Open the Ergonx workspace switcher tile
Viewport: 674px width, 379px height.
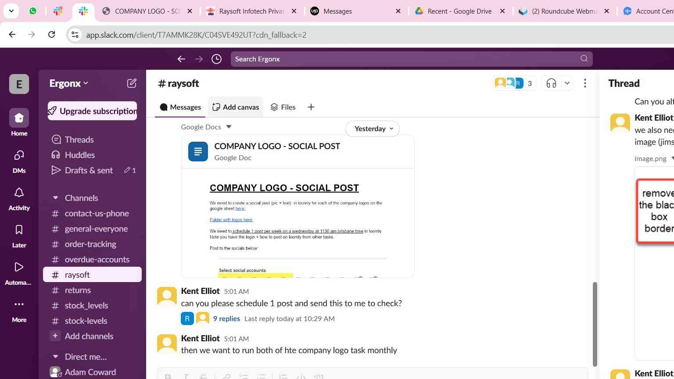click(x=19, y=84)
